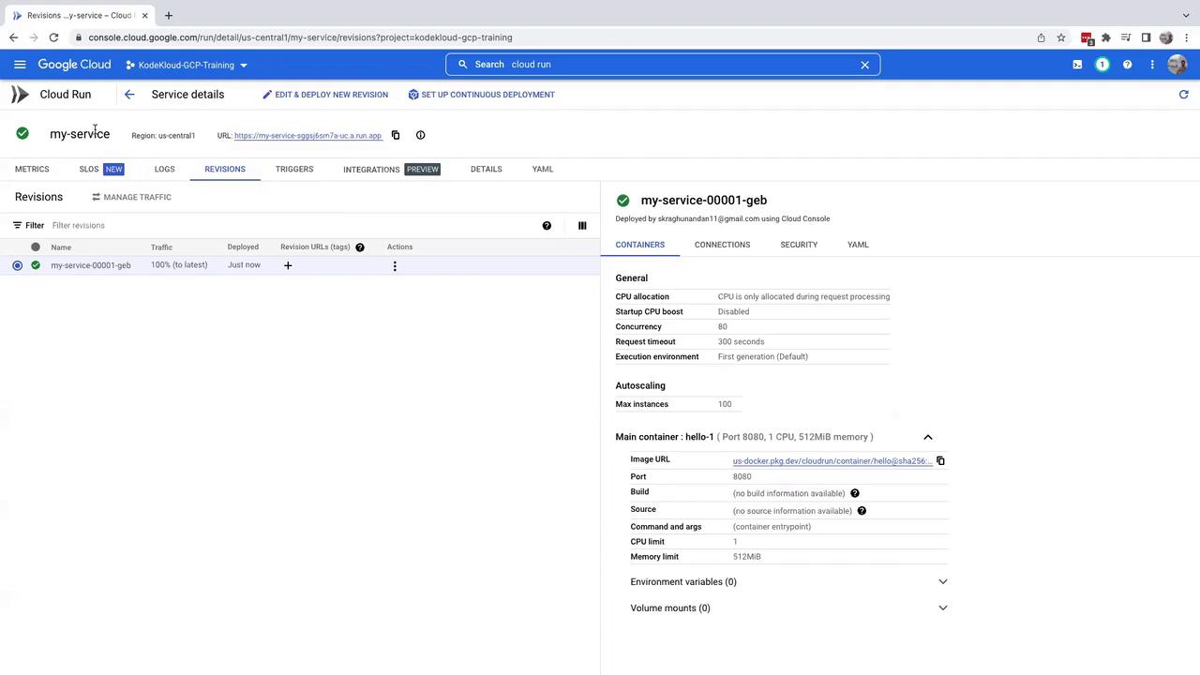Switch to the Metrics tab
The width and height of the screenshot is (1200, 675).
pyautogui.click(x=32, y=169)
